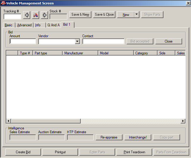Sort by the Manufacturer column header
Image resolution: width=191 pixels, height=158 pixels.
point(80,53)
